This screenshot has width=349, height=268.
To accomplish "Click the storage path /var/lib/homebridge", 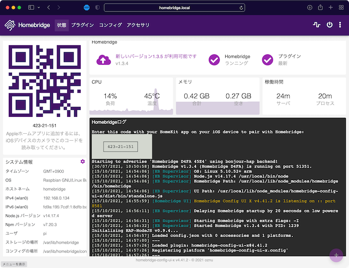I will point(61,242).
